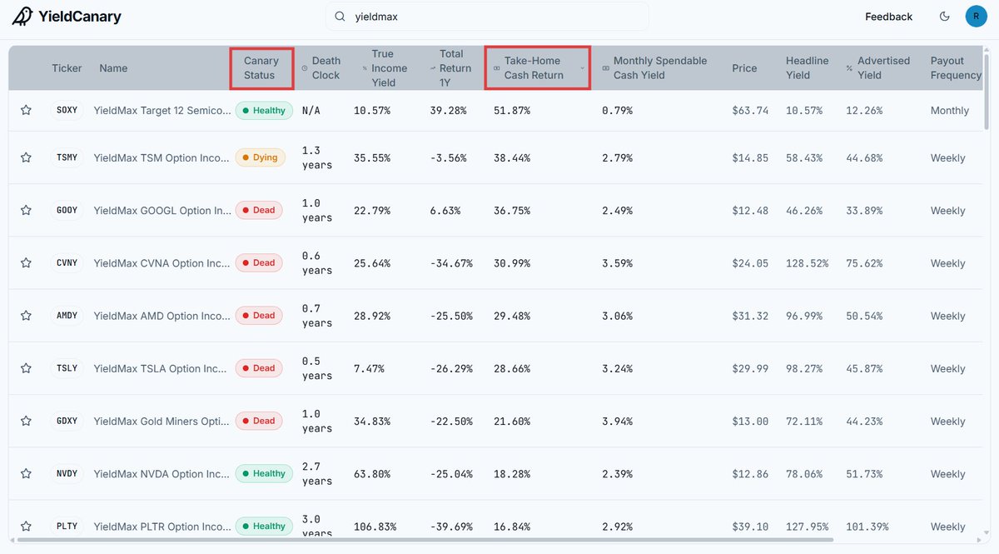
Task: Toggle dark mode moon icon
Action: (x=944, y=16)
